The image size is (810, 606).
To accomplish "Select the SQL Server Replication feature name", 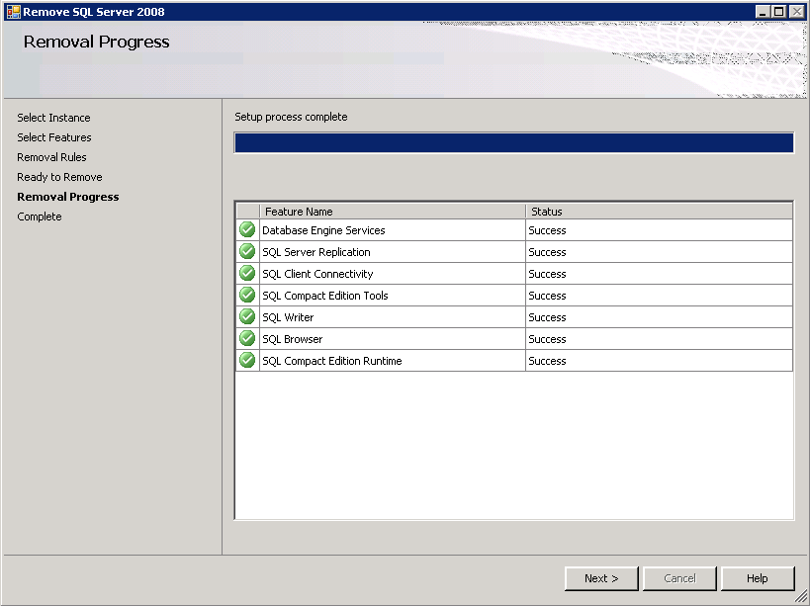I will coord(316,252).
